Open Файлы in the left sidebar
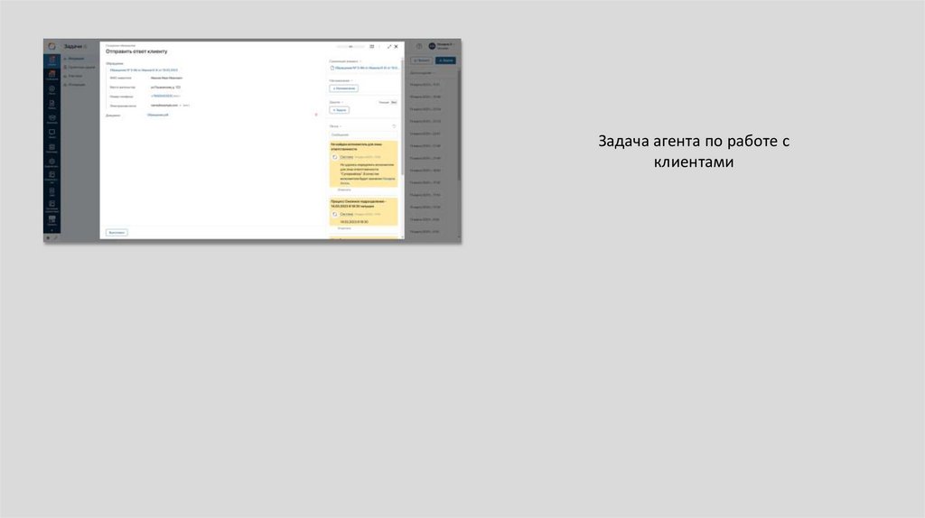Image resolution: width=925 pixels, height=518 pixels. [52, 104]
